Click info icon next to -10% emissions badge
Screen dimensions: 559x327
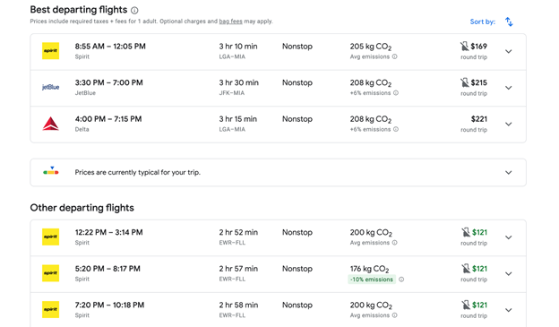[401, 280]
